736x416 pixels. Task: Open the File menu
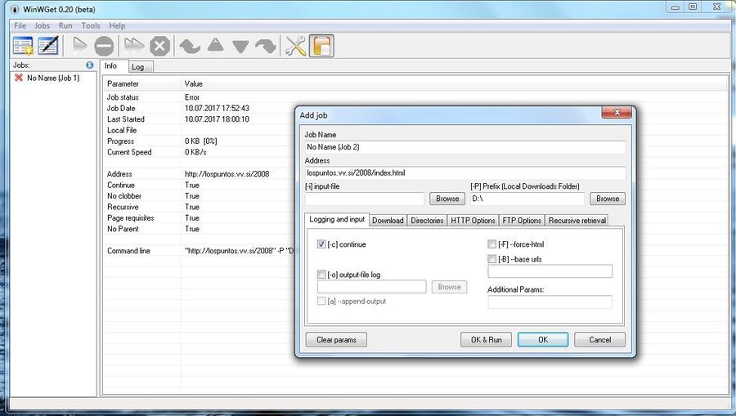20,26
